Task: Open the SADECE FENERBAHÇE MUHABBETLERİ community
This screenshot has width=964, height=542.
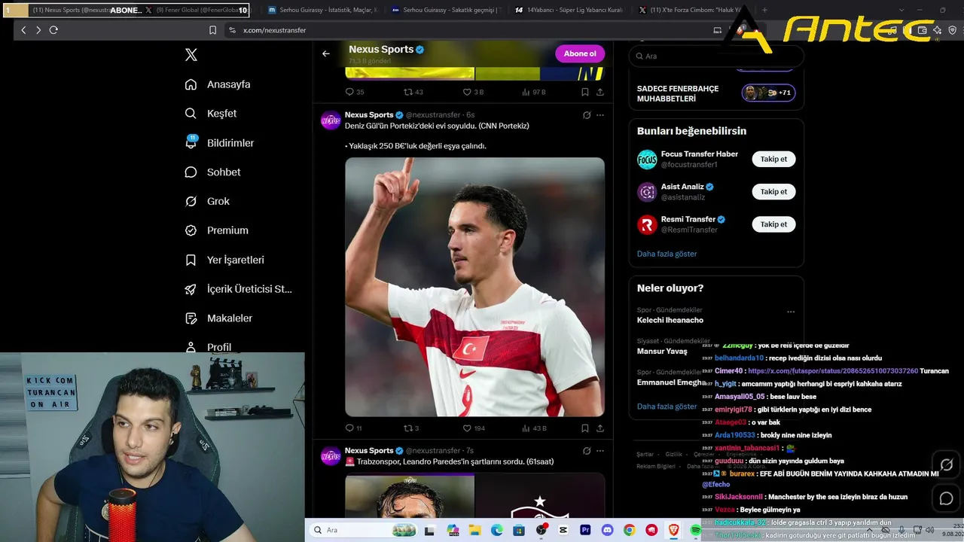Action: (x=716, y=93)
